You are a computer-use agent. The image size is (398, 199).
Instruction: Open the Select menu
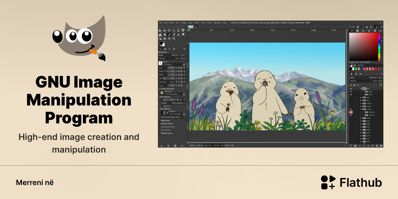point(171,23)
